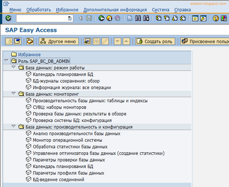229x187 pixels.
Task: Select Обработка статистики базы данных
Action: 70,147
